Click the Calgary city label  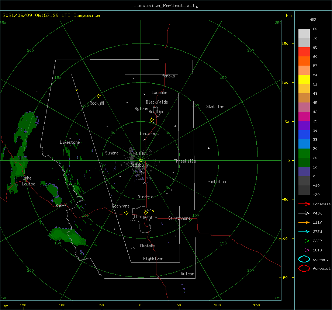(144, 217)
